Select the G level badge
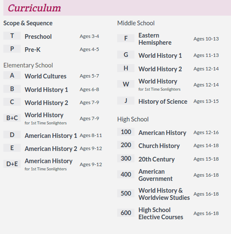The height and width of the screenshot is (234, 231). (126, 55)
